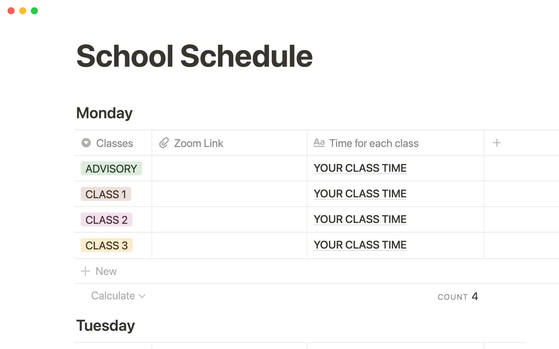Screen dimensions: 559x349
Task: Click the select-type icon beside Classes header
Action: tap(86, 143)
